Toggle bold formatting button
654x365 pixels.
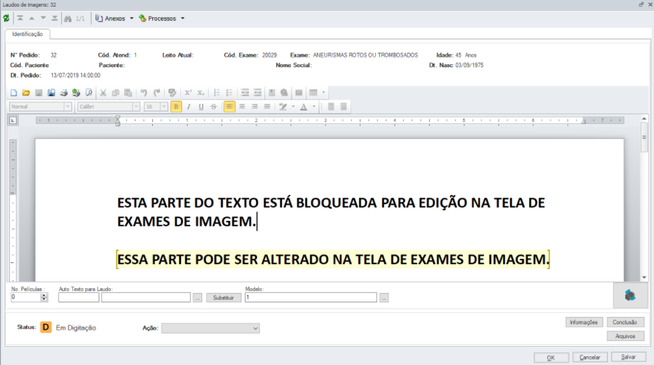click(176, 107)
